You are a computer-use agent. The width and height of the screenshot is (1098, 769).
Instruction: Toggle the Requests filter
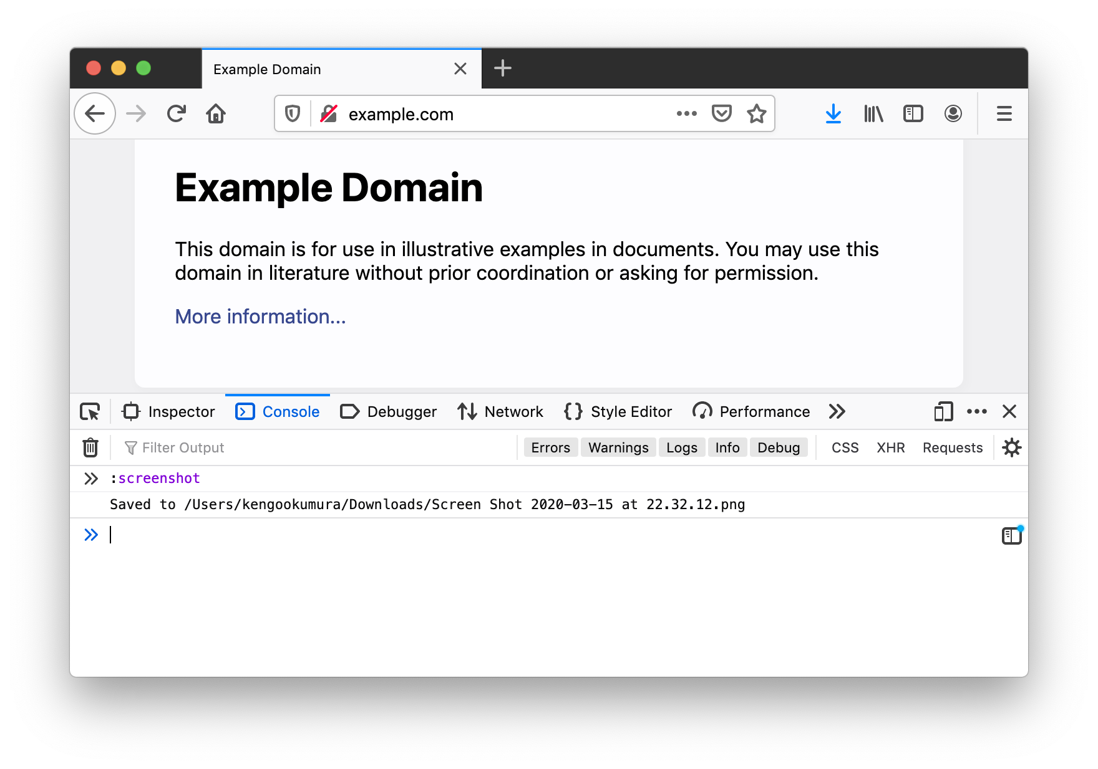point(953,447)
